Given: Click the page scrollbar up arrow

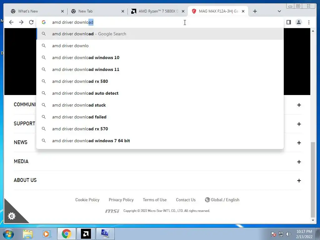Looking at the screenshot, I should coord(313,31).
